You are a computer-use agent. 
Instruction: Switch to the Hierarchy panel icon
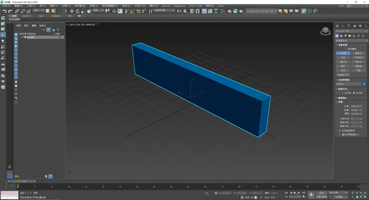[349, 26]
